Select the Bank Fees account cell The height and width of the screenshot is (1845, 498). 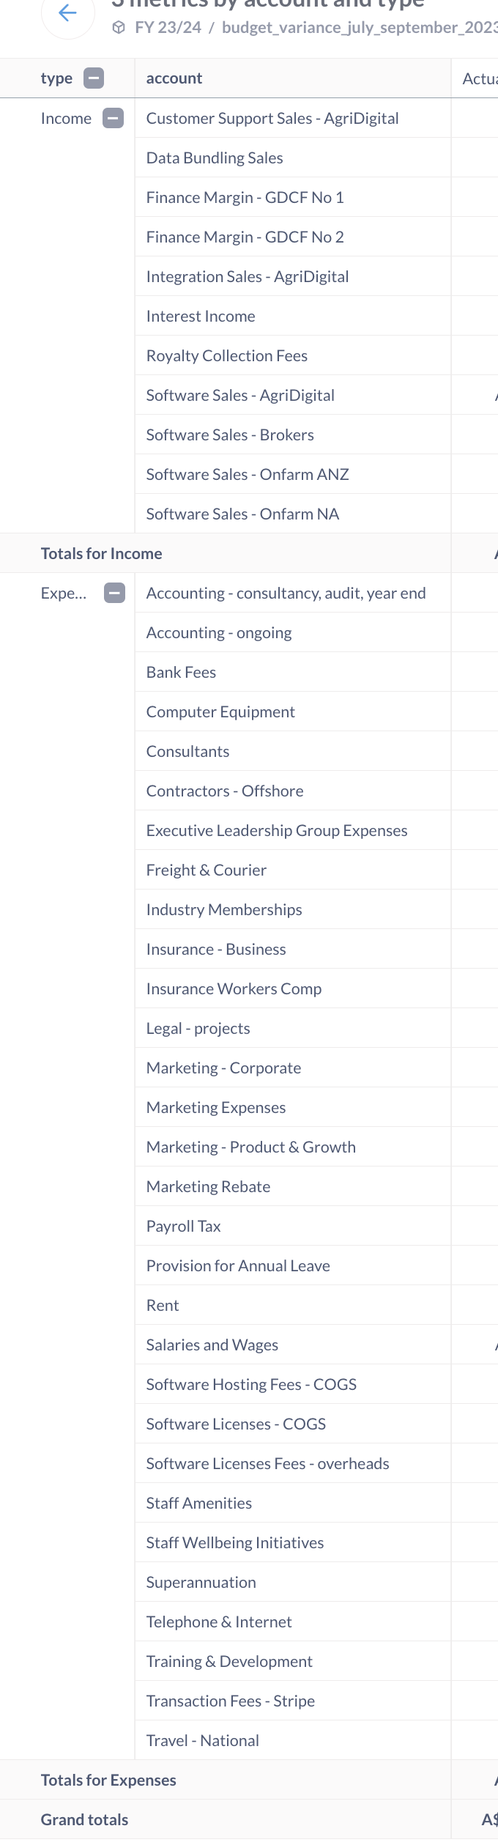[x=293, y=672]
